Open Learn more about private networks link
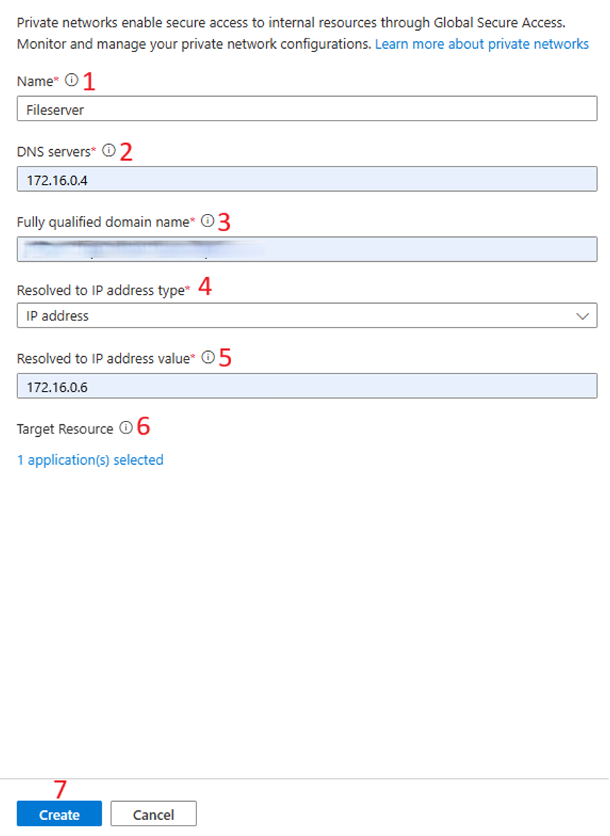 point(482,45)
